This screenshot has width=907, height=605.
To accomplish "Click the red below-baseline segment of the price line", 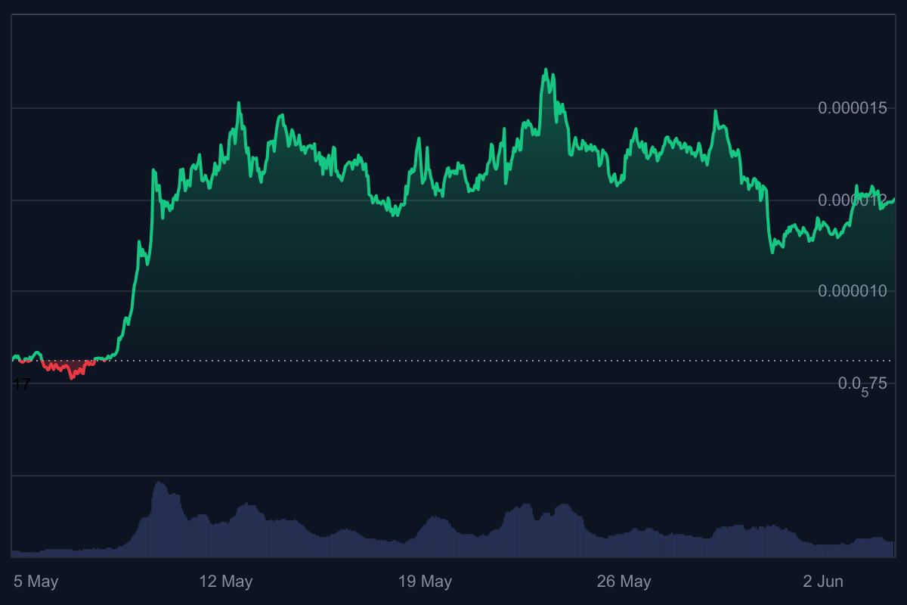I will 68,368.
